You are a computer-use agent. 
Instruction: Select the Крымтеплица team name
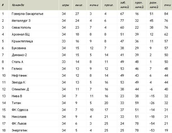tap(22, 41)
